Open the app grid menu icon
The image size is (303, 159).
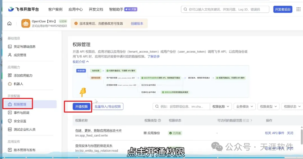point(298,9)
